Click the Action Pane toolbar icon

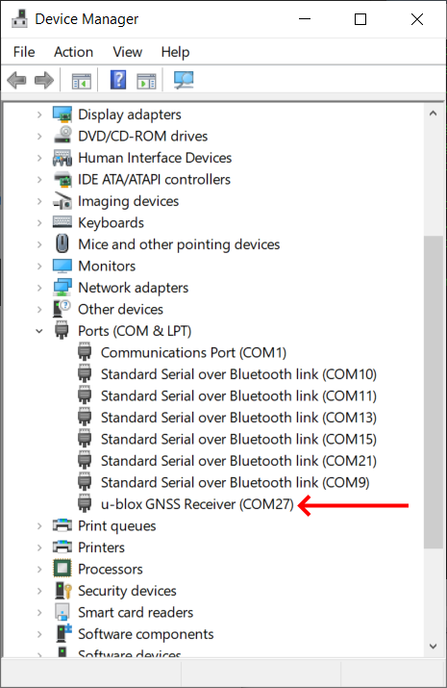(146, 81)
